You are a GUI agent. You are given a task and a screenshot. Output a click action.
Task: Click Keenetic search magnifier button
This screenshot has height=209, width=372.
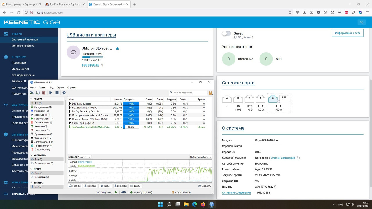pos(362,22)
